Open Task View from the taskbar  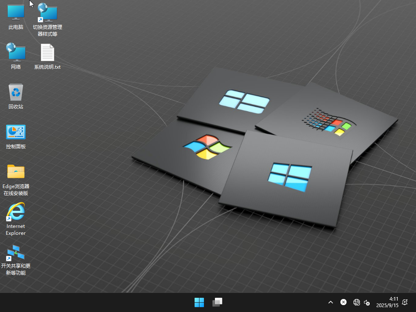point(217,302)
